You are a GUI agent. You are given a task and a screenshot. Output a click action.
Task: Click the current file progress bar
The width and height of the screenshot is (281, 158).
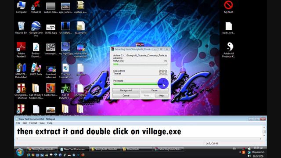click(x=140, y=64)
